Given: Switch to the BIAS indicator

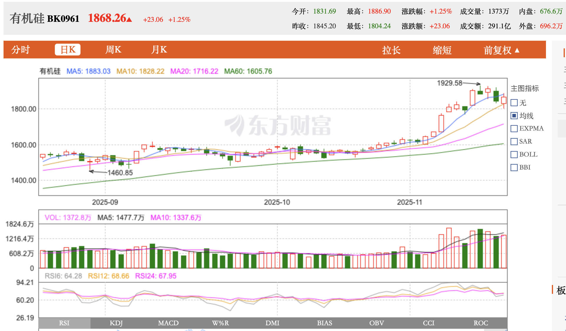Looking at the screenshot, I should [324, 323].
